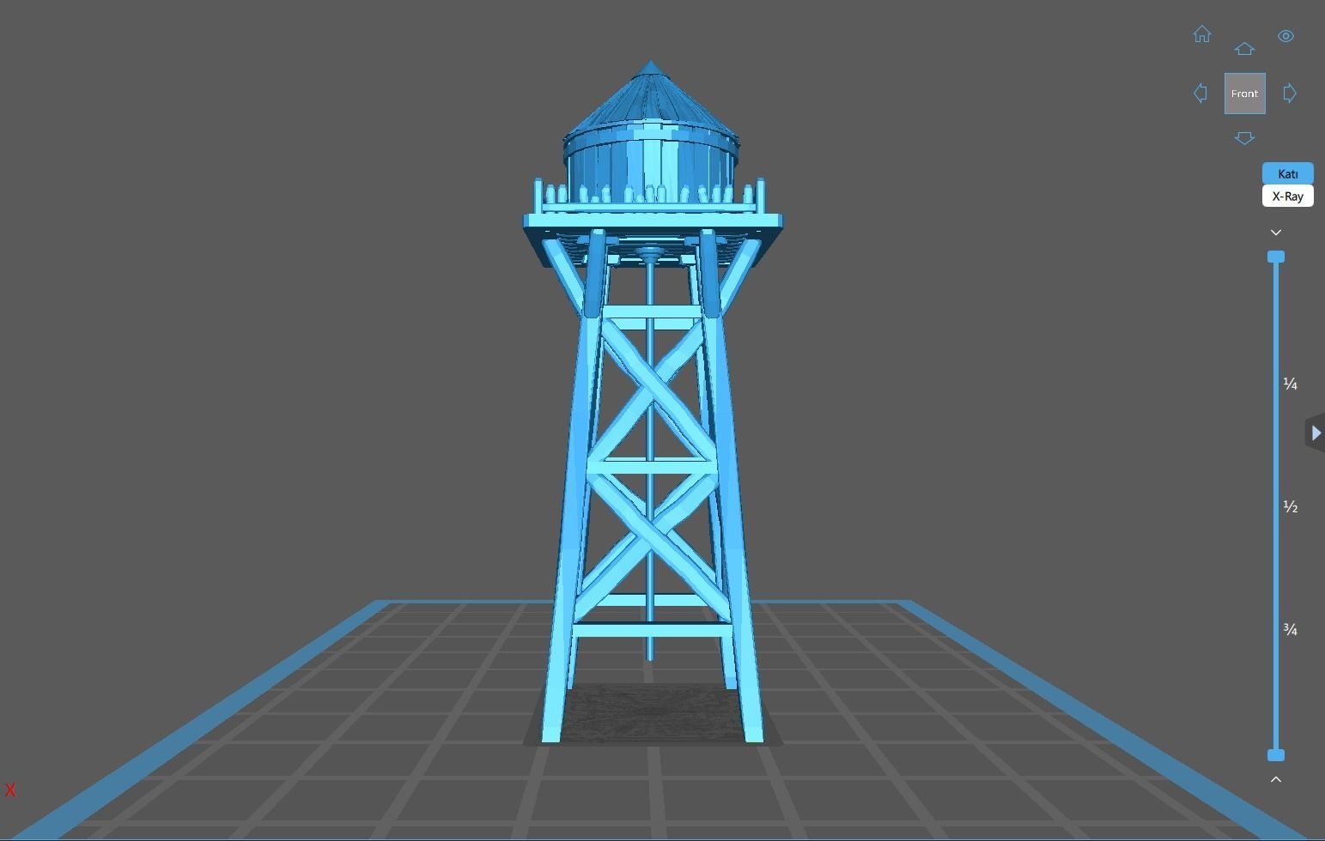Select the Katı solid render mode
The image size is (1325, 841).
1287,173
